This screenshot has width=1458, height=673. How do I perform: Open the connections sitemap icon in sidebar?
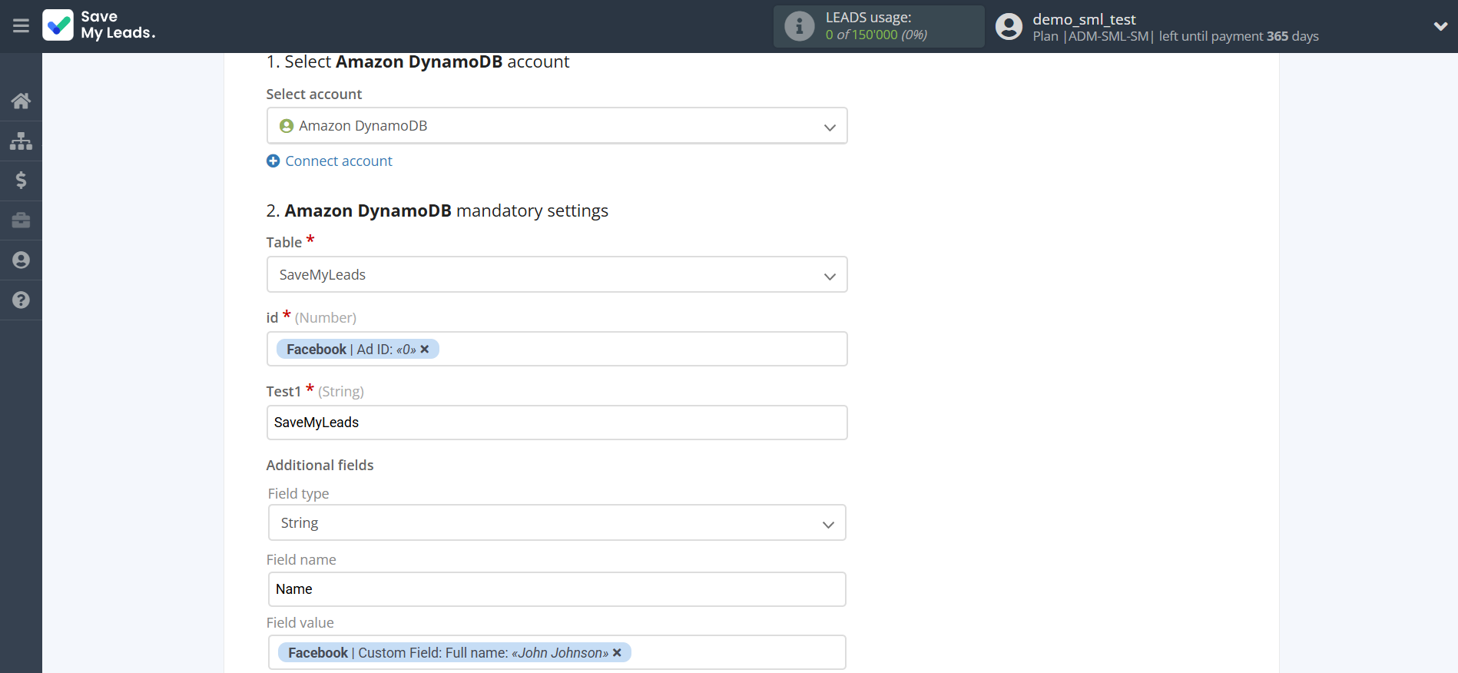click(21, 141)
